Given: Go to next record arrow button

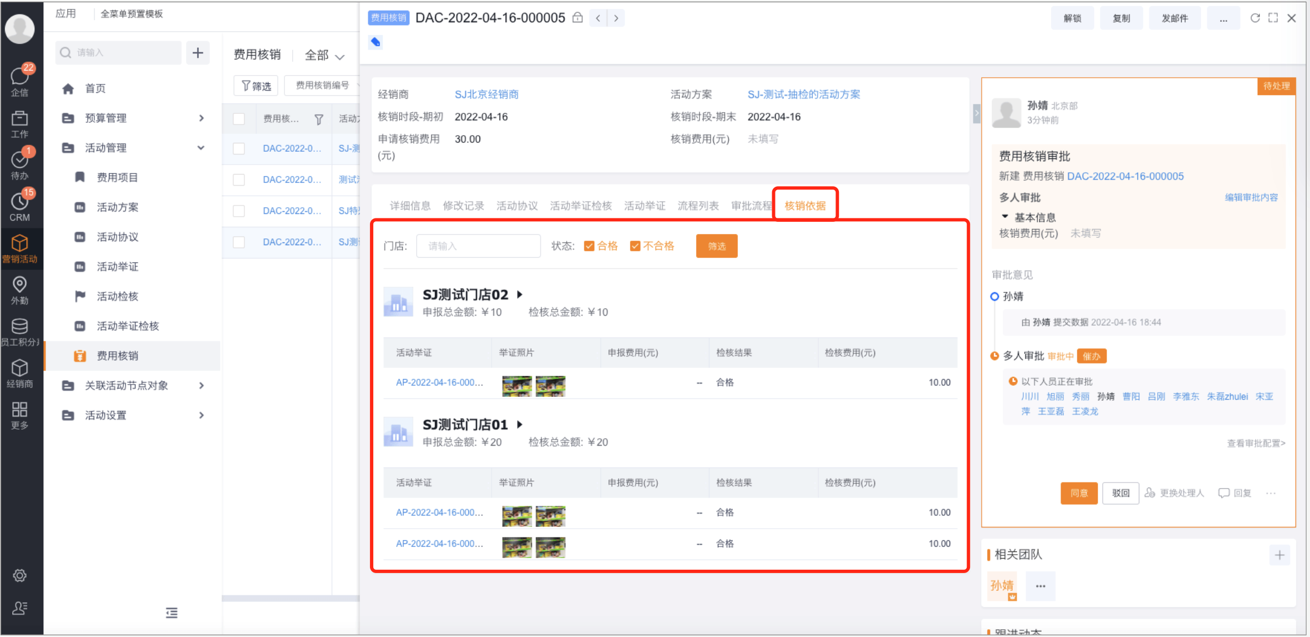Looking at the screenshot, I should [x=616, y=18].
